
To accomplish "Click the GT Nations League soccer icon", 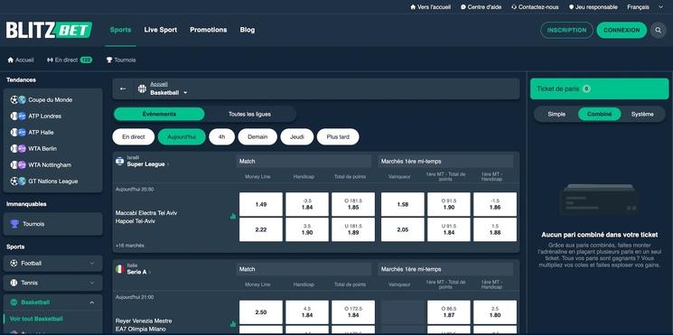I will coord(14,181).
